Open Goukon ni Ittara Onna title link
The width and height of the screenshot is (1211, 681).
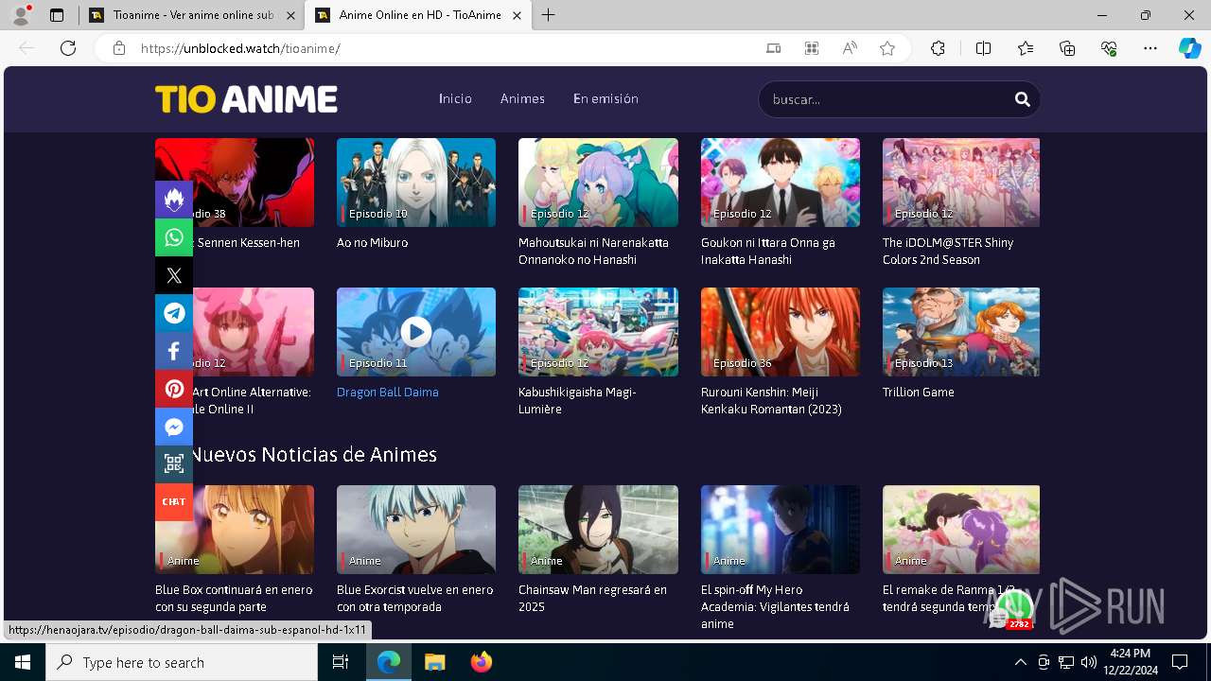[x=768, y=252]
